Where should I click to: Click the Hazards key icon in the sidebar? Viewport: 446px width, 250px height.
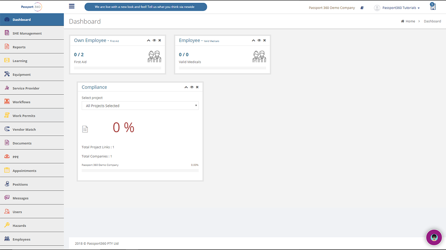(7, 225)
